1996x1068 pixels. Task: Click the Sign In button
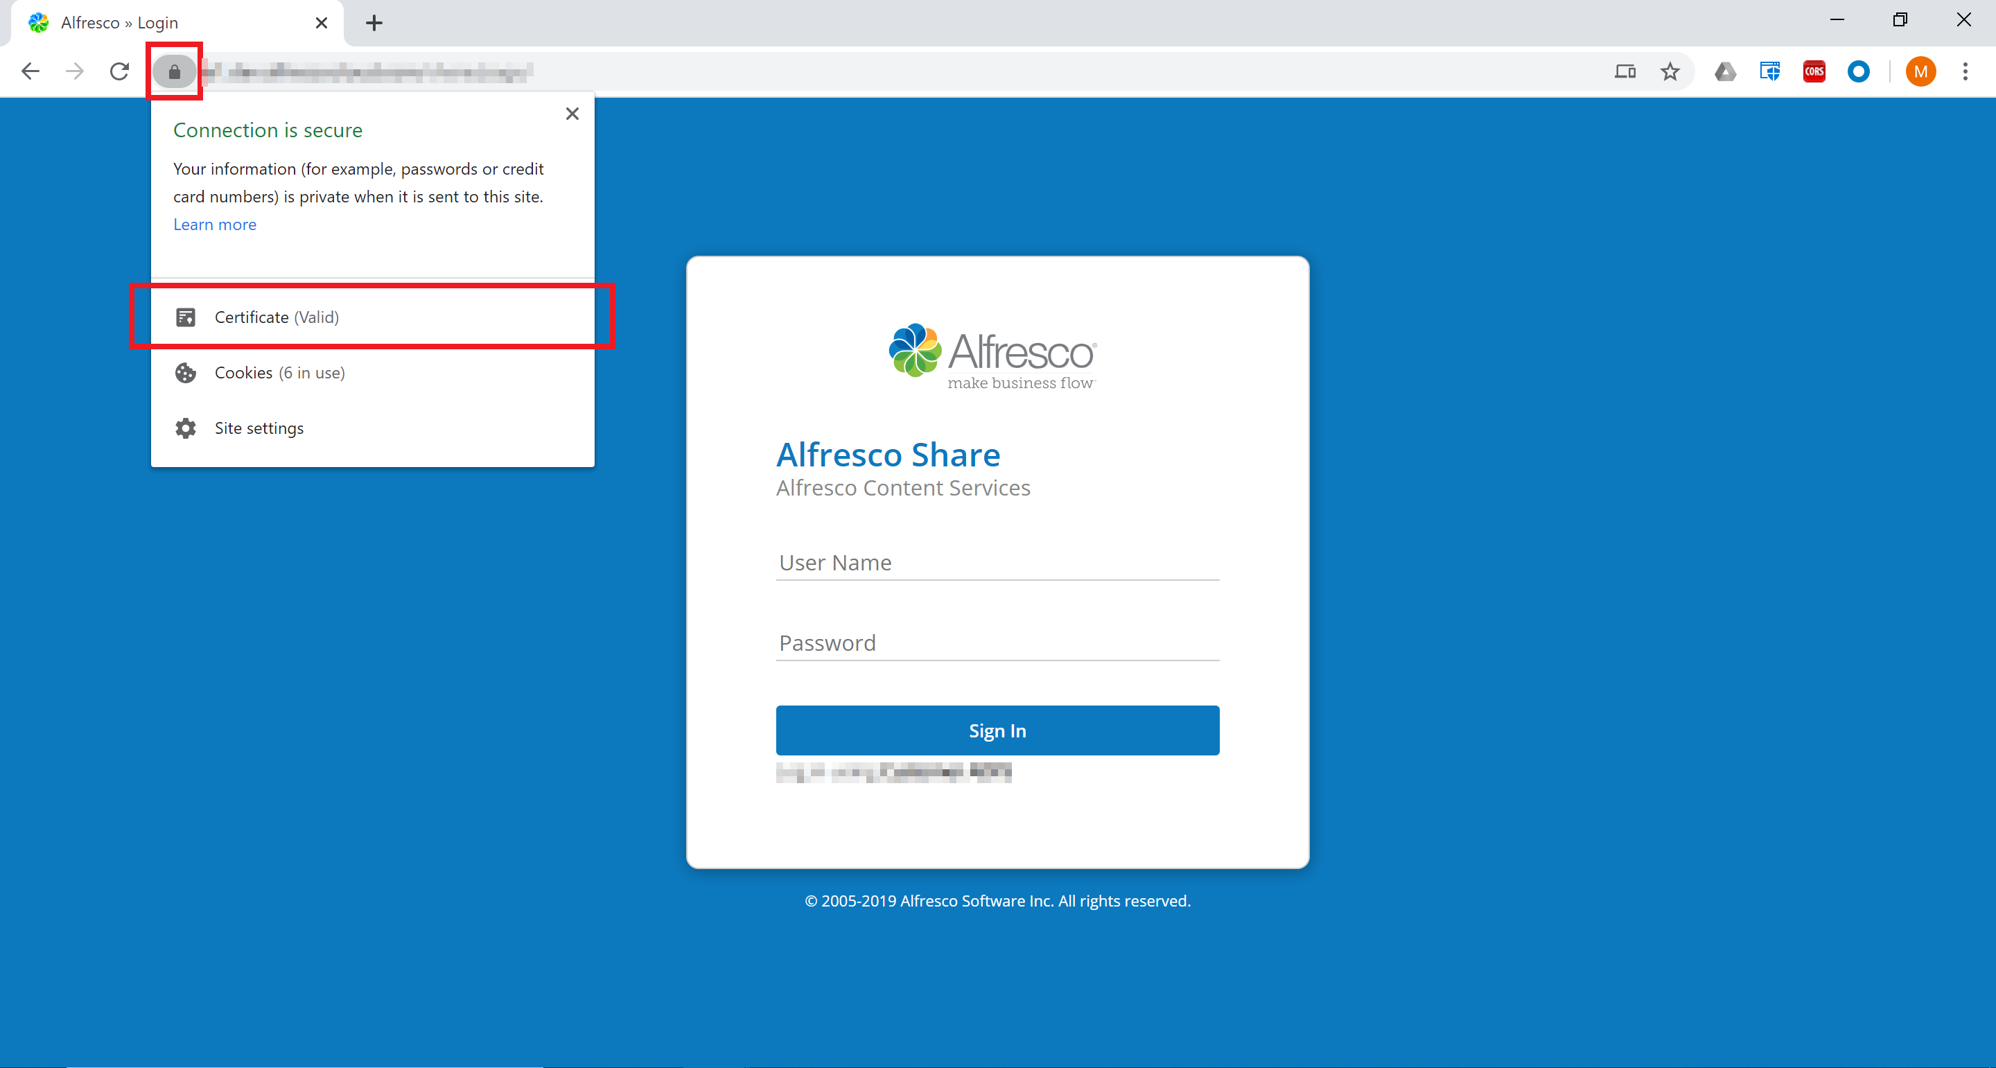(998, 730)
